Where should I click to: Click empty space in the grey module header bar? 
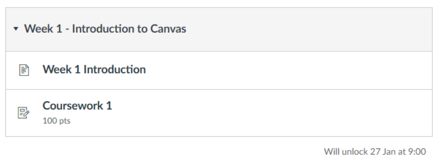307,29
